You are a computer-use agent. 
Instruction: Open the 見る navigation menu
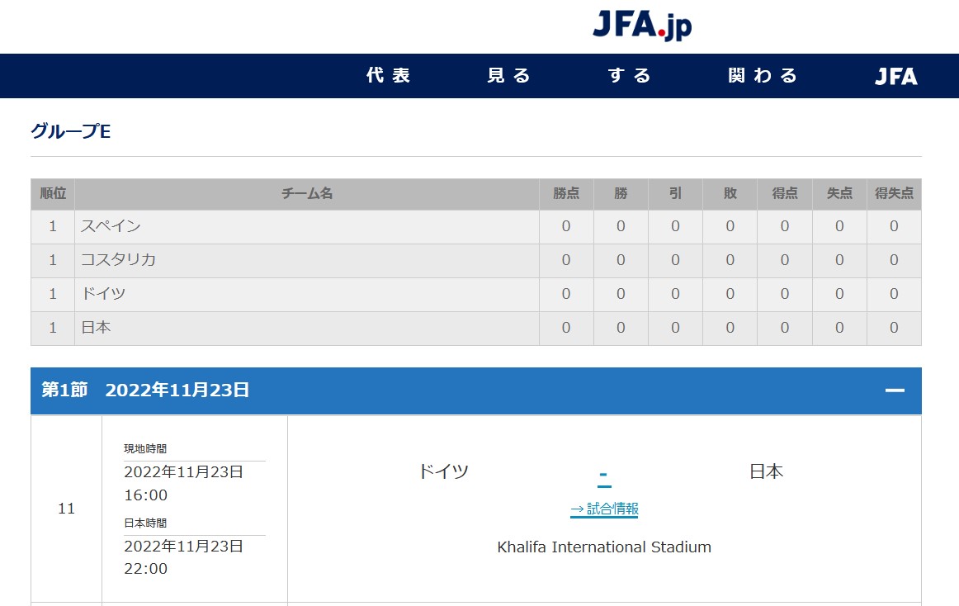click(509, 75)
